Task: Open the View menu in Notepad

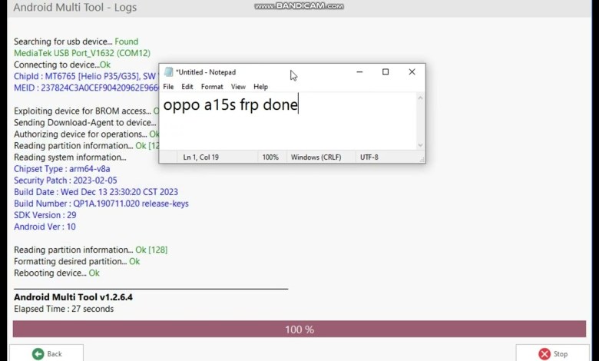Action: (238, 87)
